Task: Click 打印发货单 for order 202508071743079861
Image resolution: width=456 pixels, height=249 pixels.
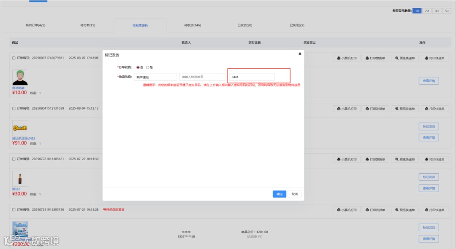Action: [x=375, y=58]
